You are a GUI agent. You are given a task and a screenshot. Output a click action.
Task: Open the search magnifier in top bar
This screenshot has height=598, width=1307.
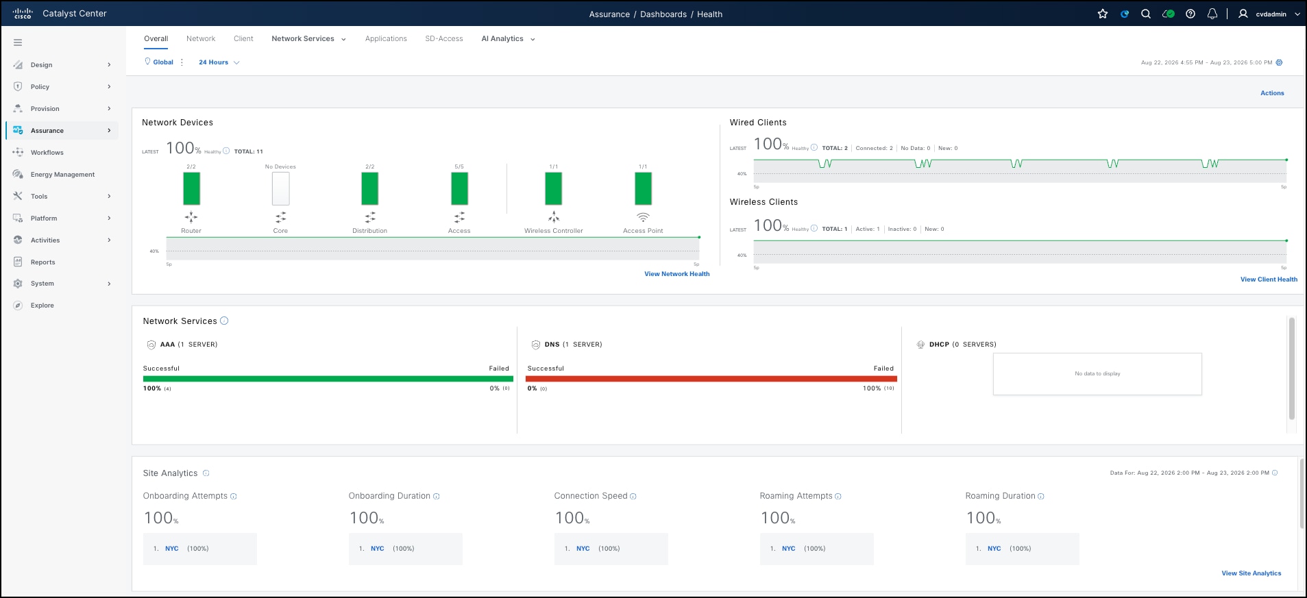pos(1146,14)
